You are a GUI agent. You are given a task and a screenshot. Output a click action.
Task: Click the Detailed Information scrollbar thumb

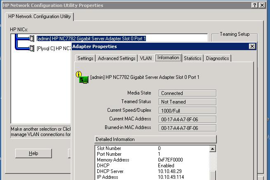213,175
